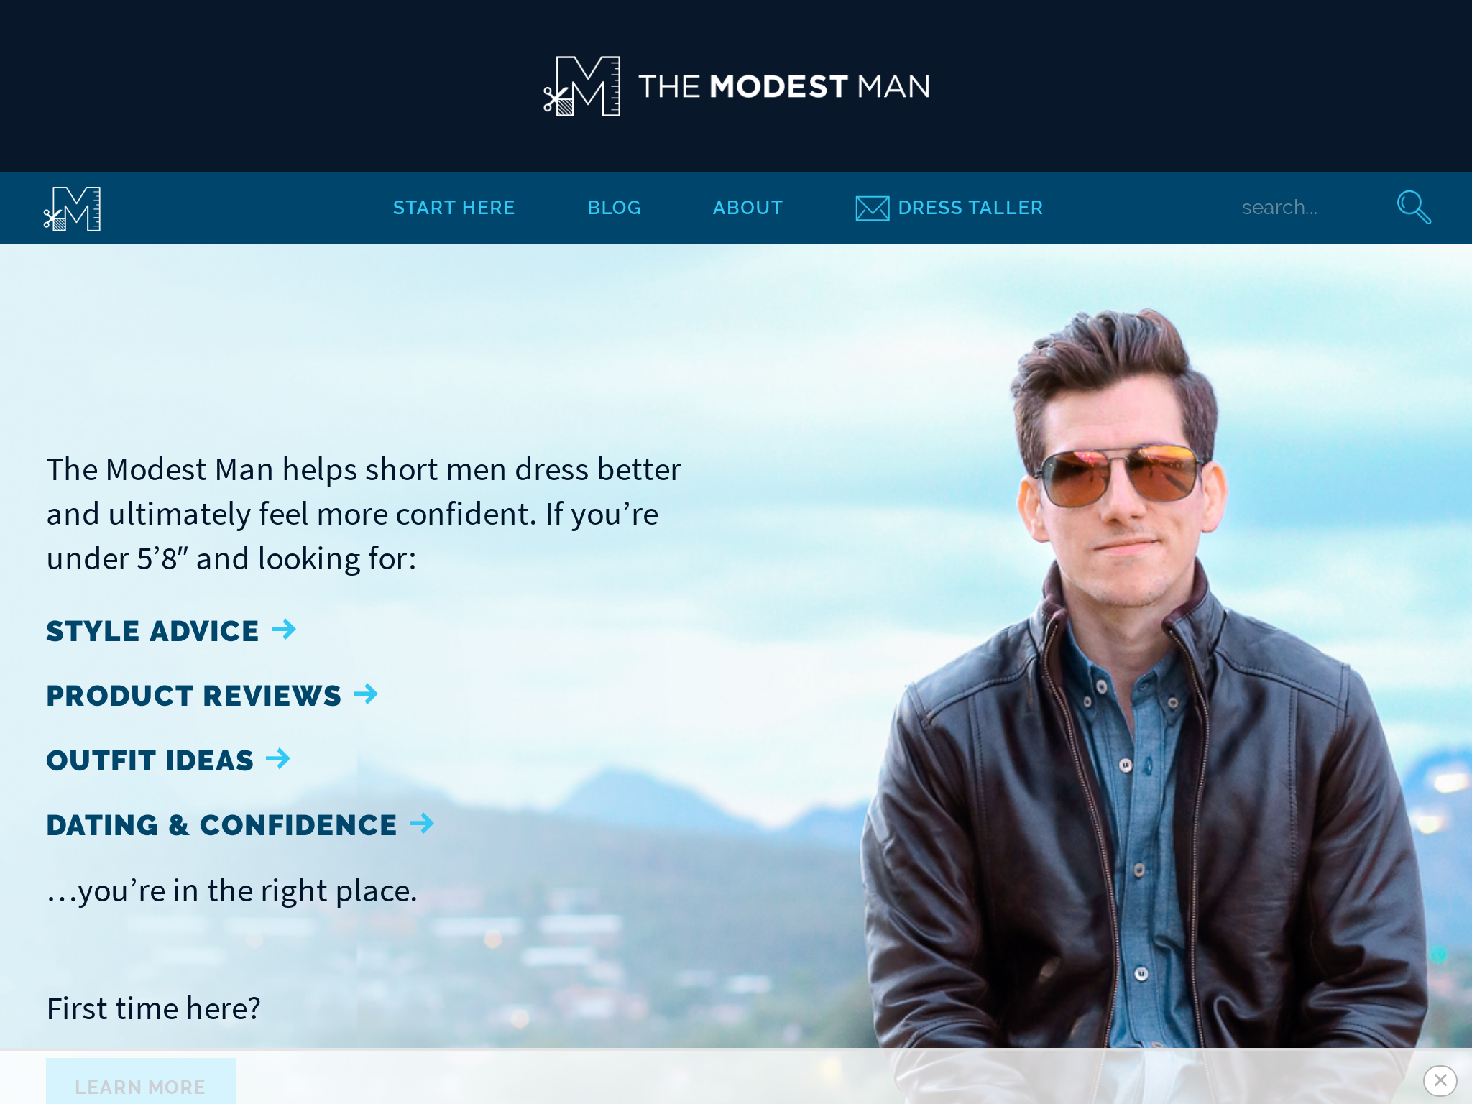The width and height of the screenshot is (1472, 1104).
Task: Close the bottom banner with X
Action: click(x=1440, y=1080)
